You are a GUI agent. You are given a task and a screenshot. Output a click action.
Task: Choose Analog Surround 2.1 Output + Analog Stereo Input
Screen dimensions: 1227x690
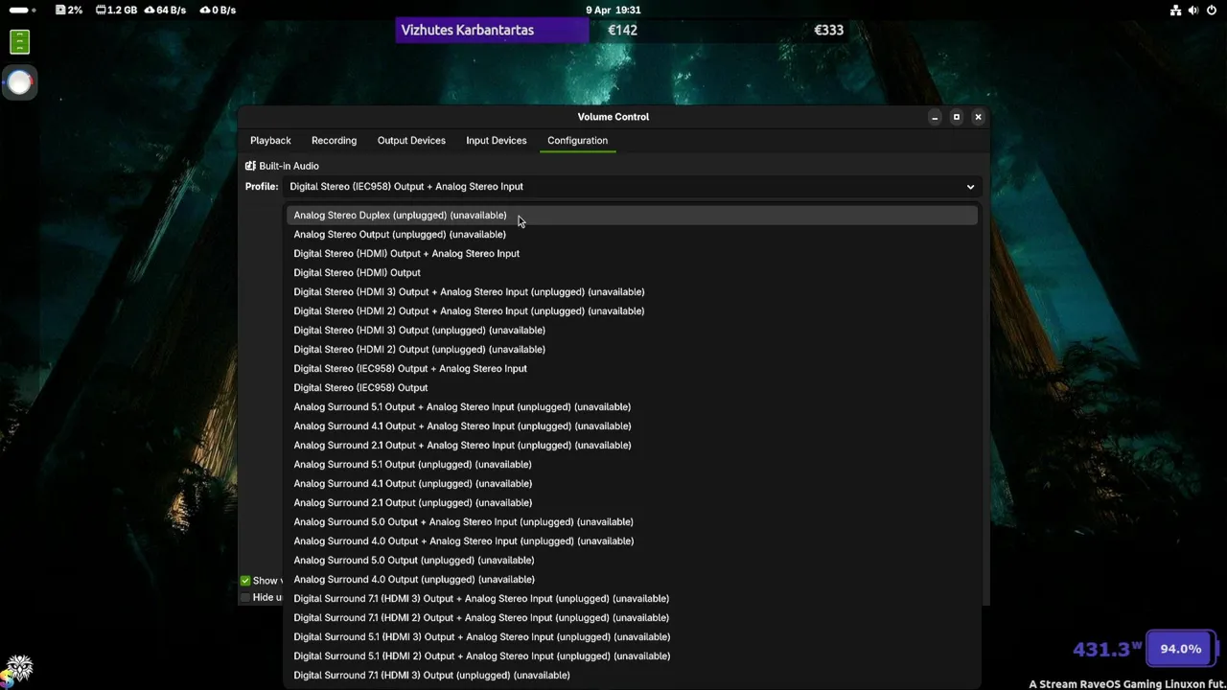pos(632,446)
